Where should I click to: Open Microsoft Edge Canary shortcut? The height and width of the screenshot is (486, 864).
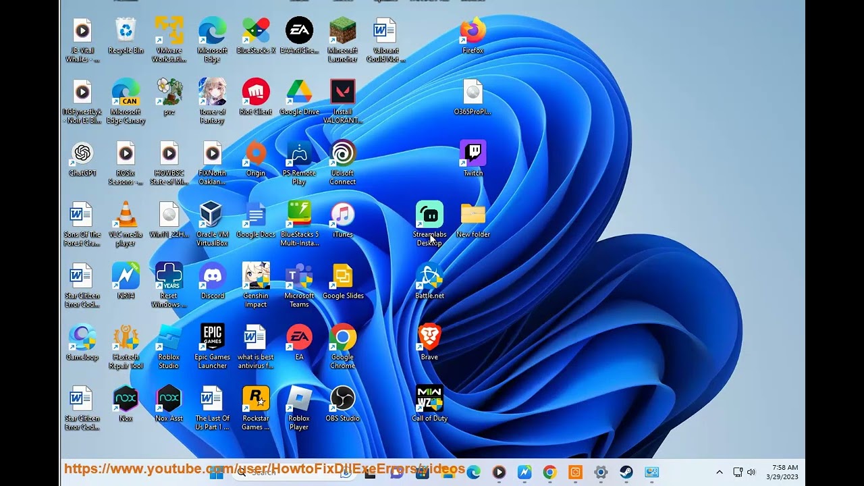click(x=126, y=102)
